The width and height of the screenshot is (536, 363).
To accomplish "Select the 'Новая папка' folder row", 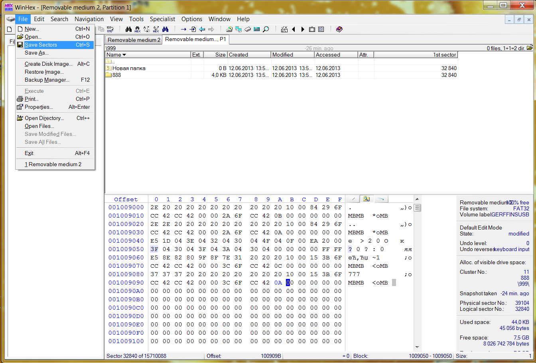I will click(x=281, y=68).
